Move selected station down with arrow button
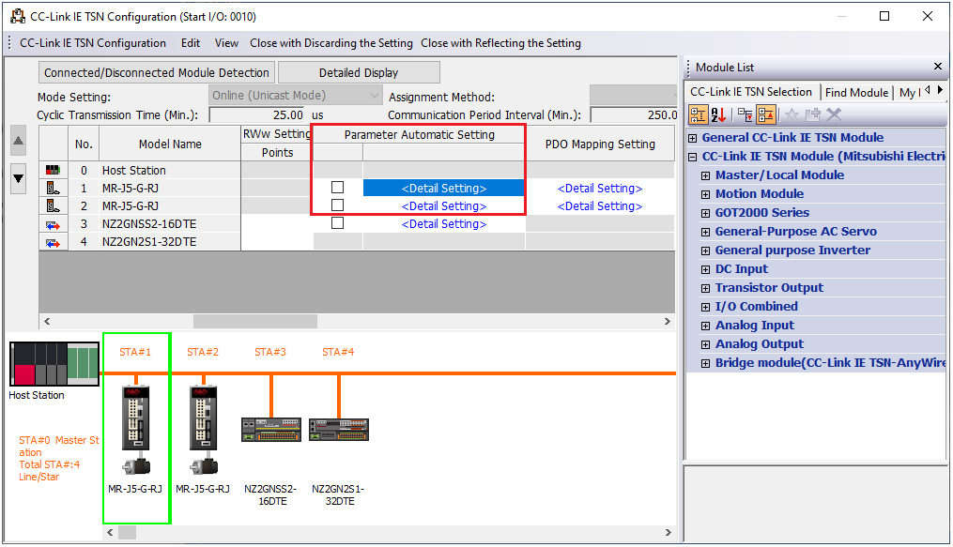This screenshot has height=547, width=953. (19, 178)
